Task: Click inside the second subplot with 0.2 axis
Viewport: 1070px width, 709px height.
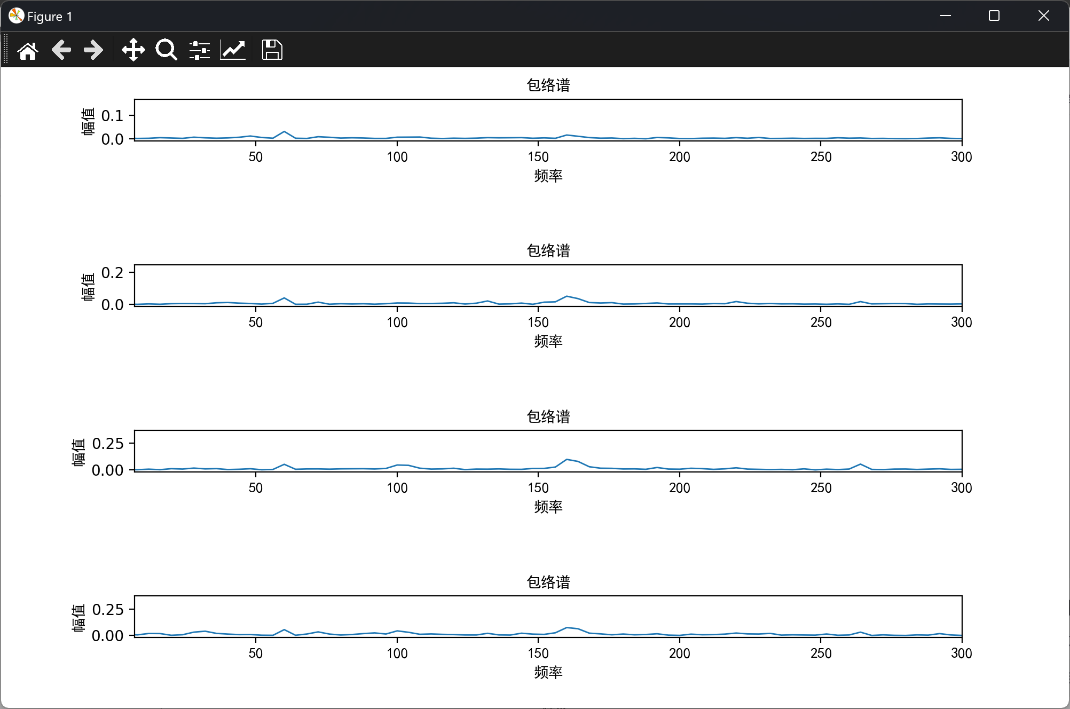Action: click(548, 286)
